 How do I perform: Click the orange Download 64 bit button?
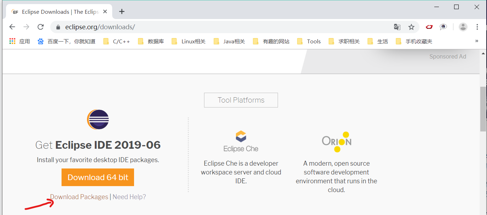(98, 177)
